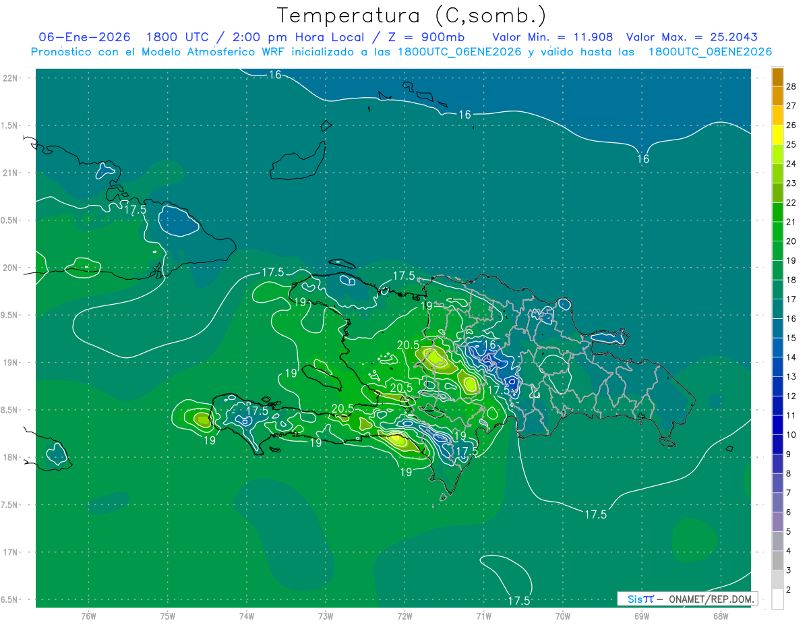
Task: Select the white swatch at the legend bottom
Action: tap(777, 599)
